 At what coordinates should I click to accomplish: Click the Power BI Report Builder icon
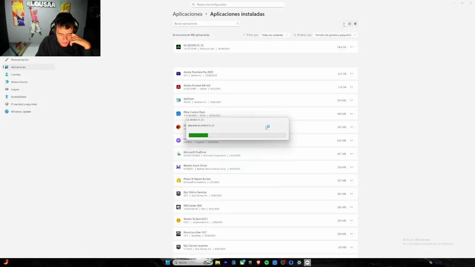pos(178,181)
